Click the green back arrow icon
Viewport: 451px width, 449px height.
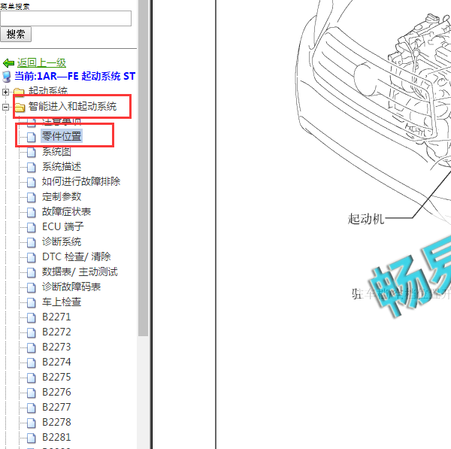coord(8,62)
